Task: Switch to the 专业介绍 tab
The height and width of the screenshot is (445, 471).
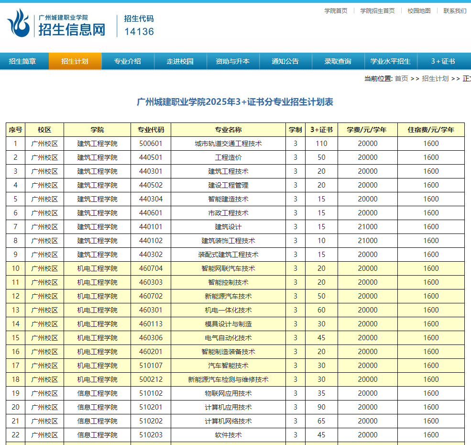Action: click(128, 61)
